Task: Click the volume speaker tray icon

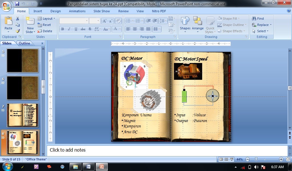Action: (256, 167)
